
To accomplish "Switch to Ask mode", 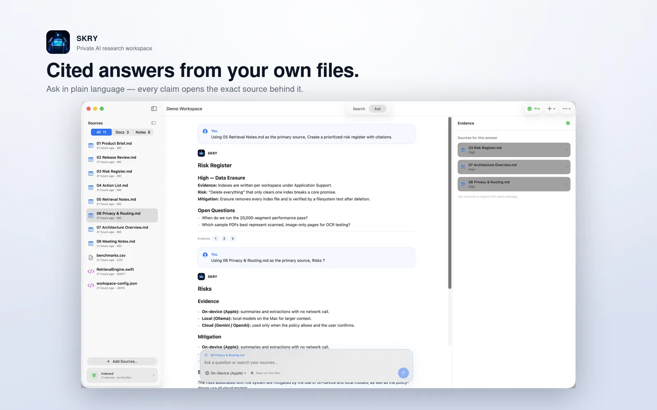I will (377, 109).
